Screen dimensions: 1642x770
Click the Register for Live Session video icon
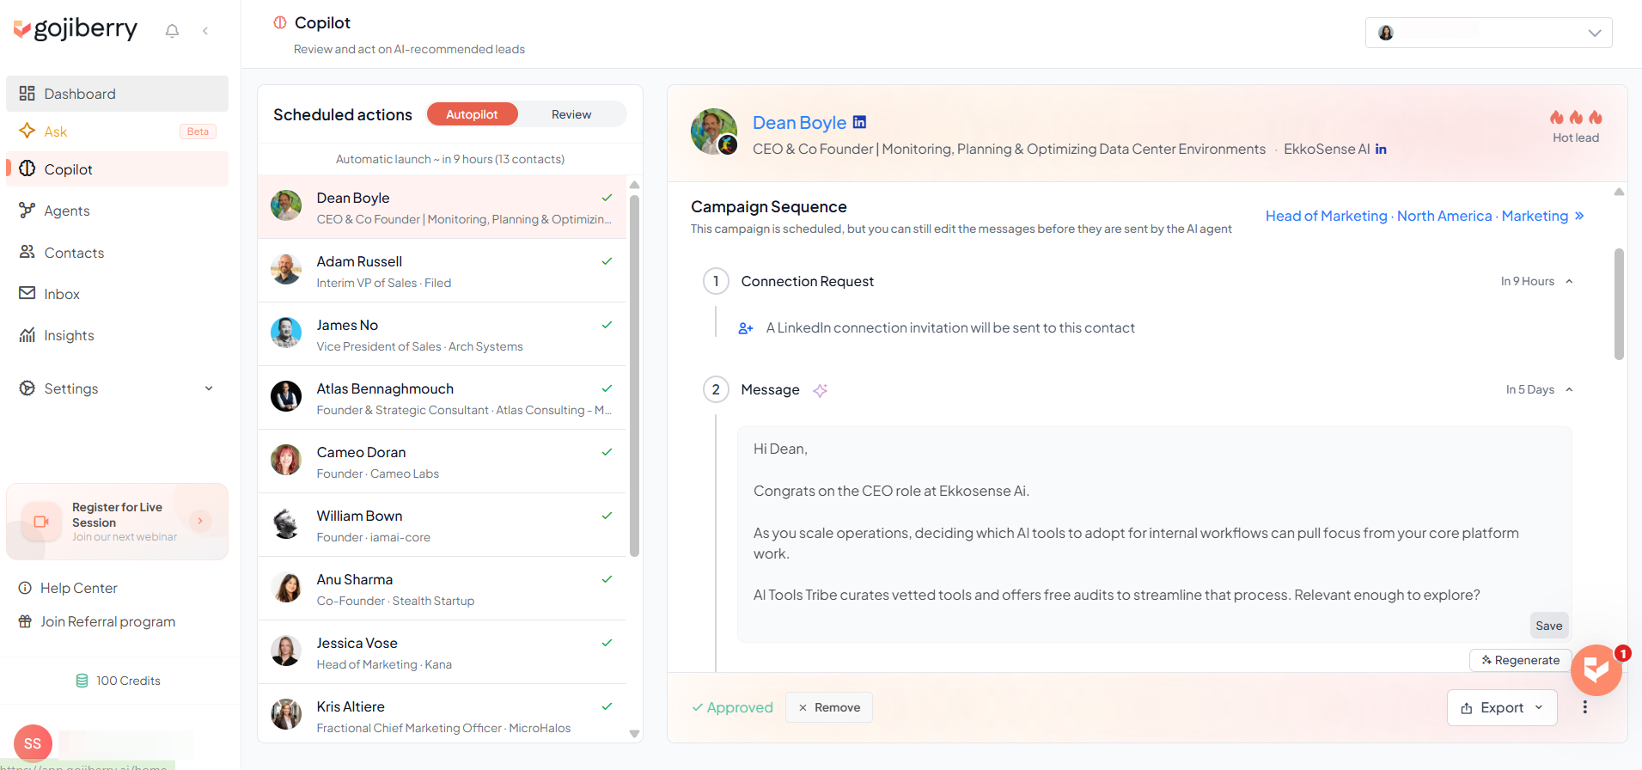[41, 522]
